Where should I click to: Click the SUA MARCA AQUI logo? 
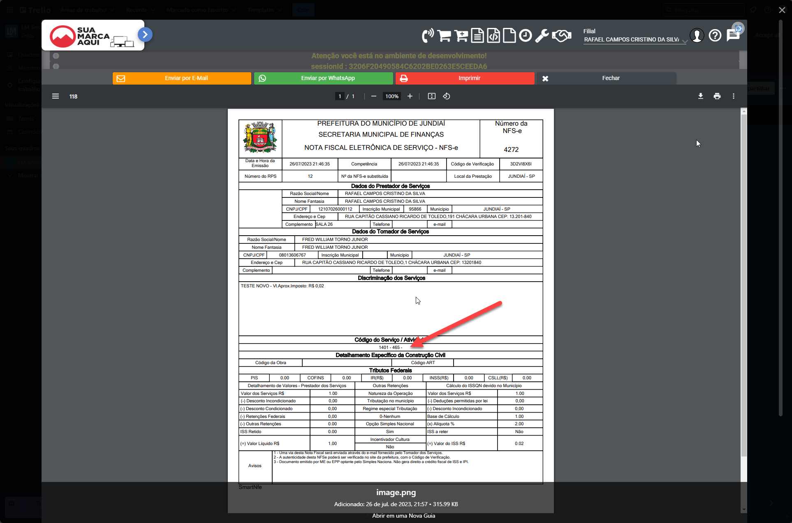point(93,35)
